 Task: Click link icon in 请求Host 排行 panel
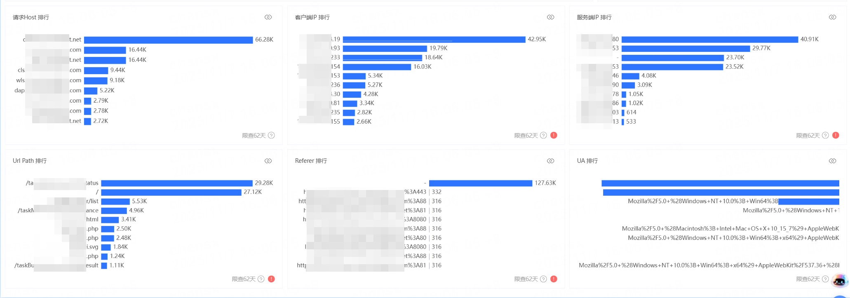pyautogui.click(x=268, y=17)
